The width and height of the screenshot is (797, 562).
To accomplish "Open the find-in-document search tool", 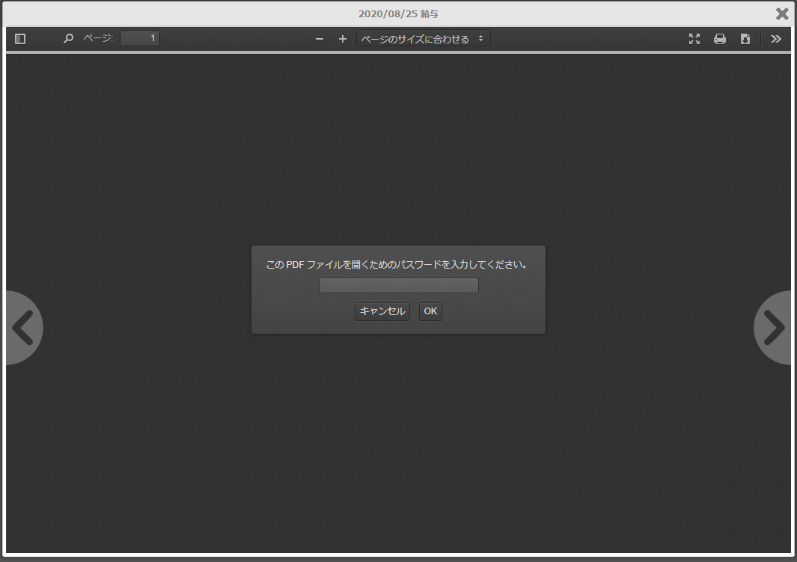I will tap(68, 39).
